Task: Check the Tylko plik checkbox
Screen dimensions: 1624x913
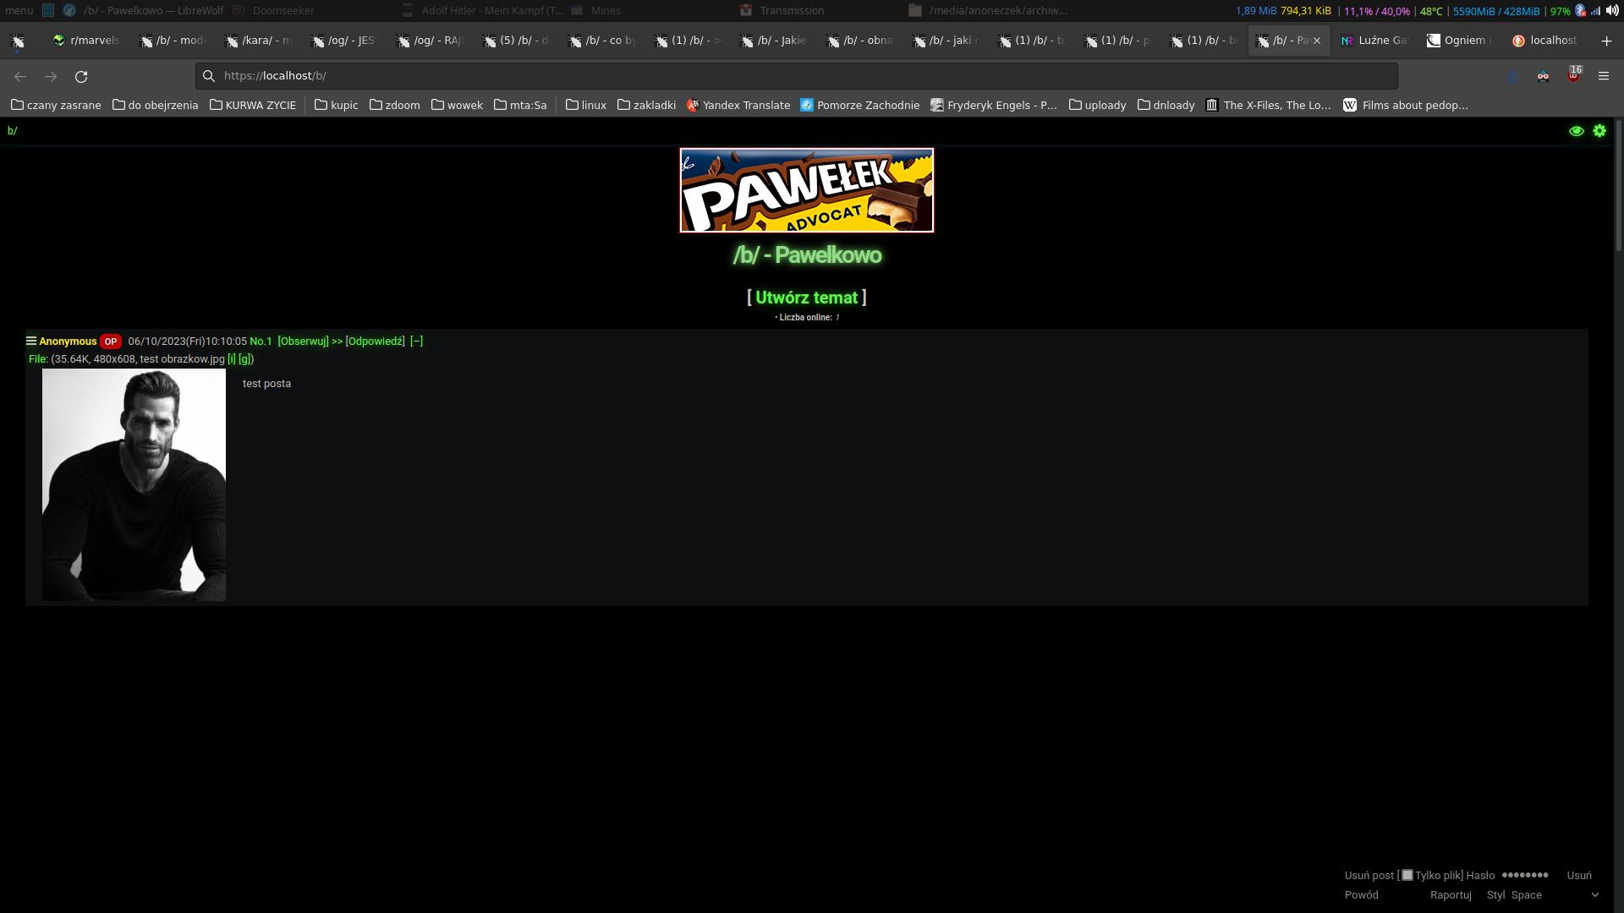Action: click(1407, 875)
